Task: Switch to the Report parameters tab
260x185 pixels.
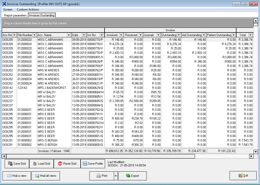Action: point(15,15)
